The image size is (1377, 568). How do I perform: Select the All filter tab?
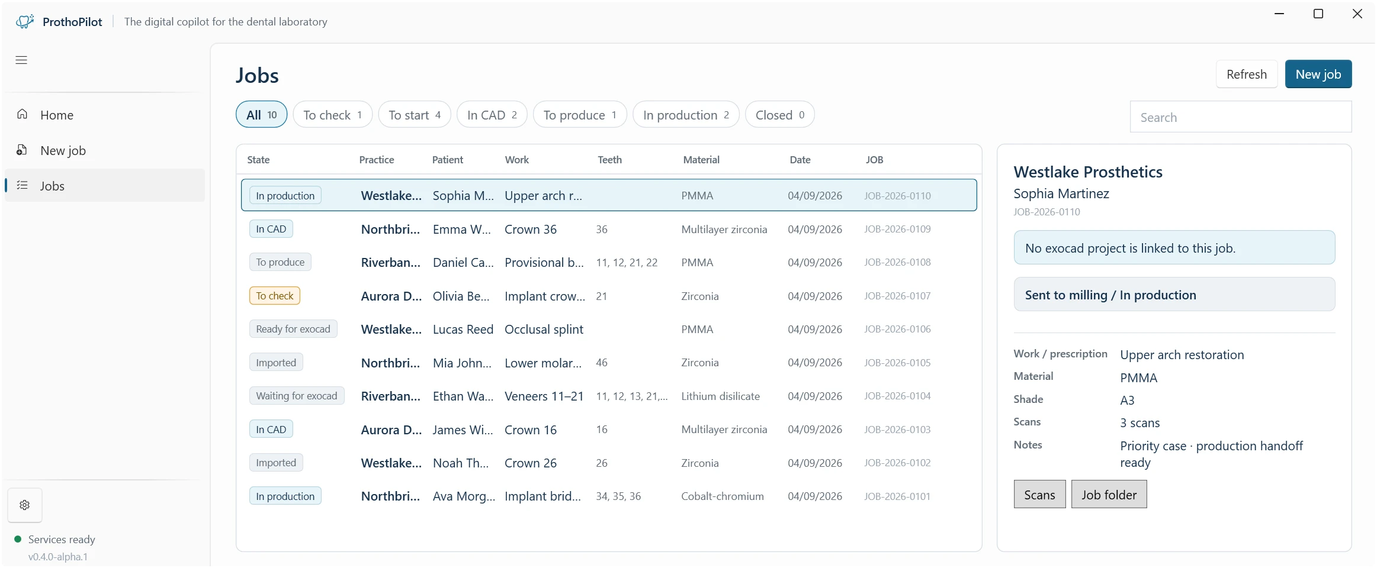pyautogui.click(x=262, y=115)
